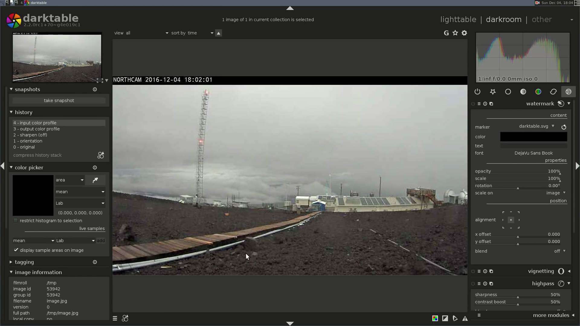
Task: Click compress history stack
Action: (x=37, y=155)
